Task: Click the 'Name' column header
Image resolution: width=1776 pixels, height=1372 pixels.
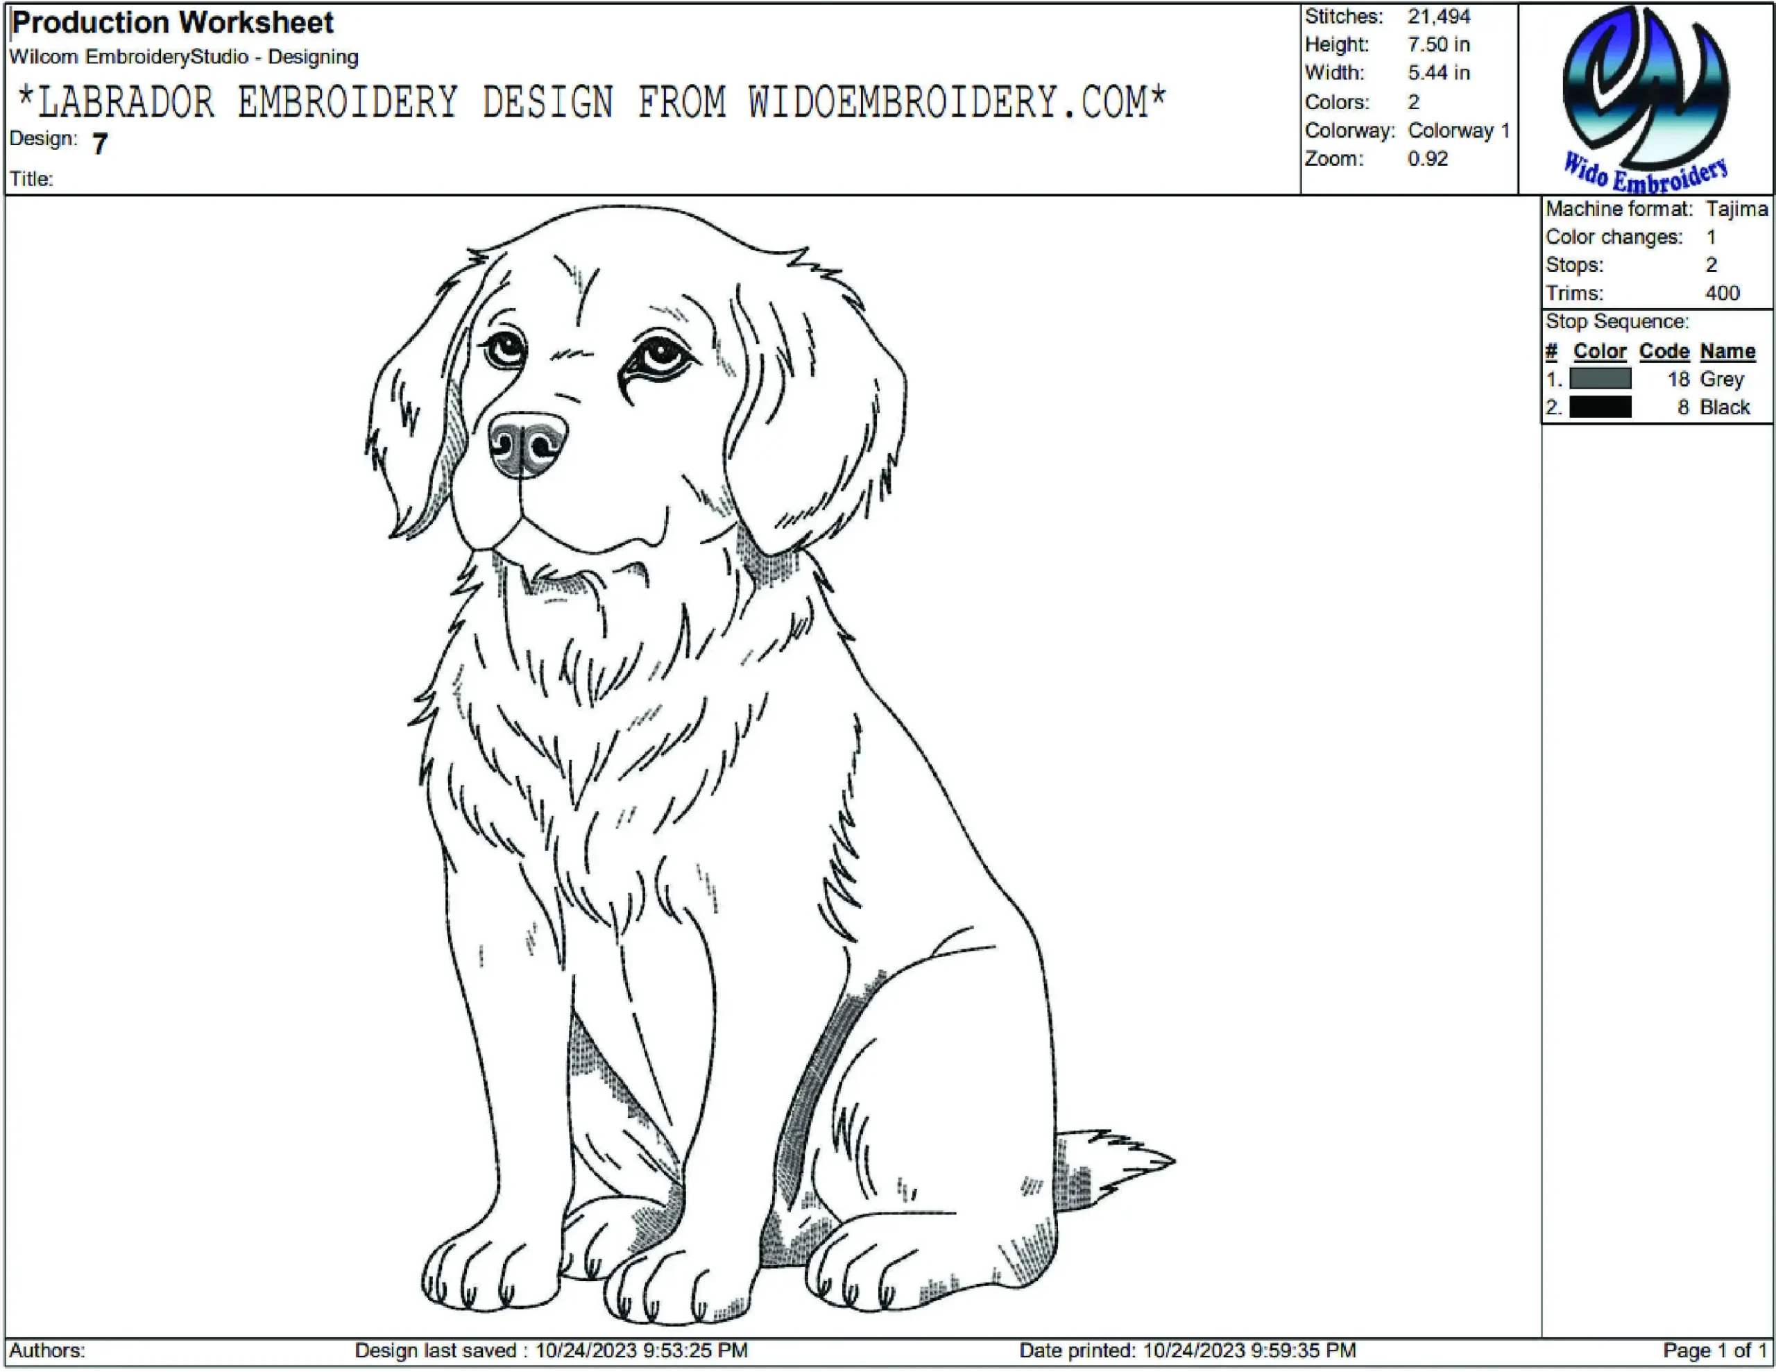Action: pos(1728,351)
